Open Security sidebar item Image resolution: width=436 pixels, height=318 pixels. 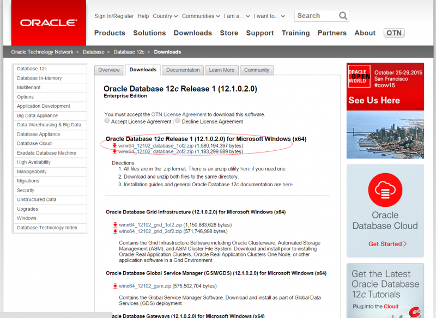[50, 191]
